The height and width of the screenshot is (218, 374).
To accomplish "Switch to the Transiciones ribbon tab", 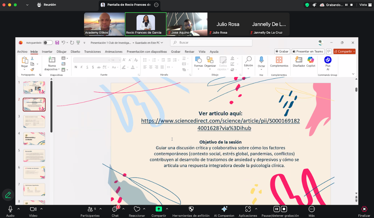I will point(92,52).
